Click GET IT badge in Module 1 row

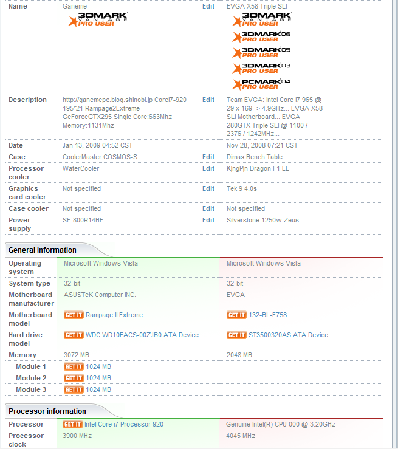(x=74, y=366)
